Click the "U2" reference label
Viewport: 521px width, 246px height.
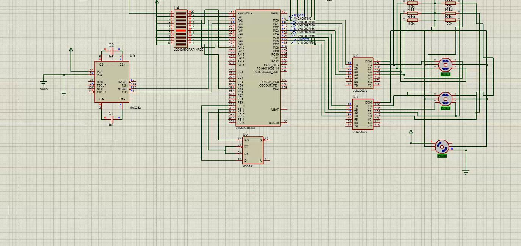click(x=355, y=56)
